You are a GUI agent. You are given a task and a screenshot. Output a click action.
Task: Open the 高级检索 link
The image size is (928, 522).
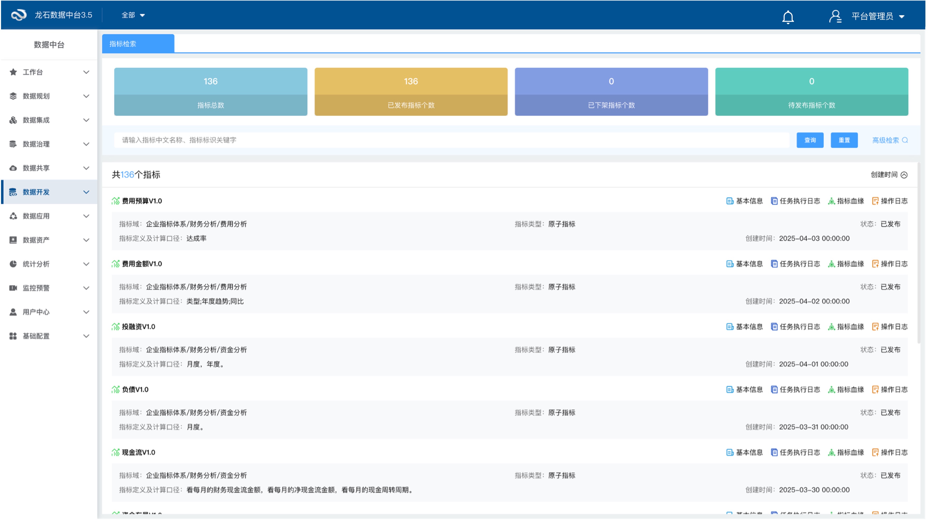[x=890, y=140]
